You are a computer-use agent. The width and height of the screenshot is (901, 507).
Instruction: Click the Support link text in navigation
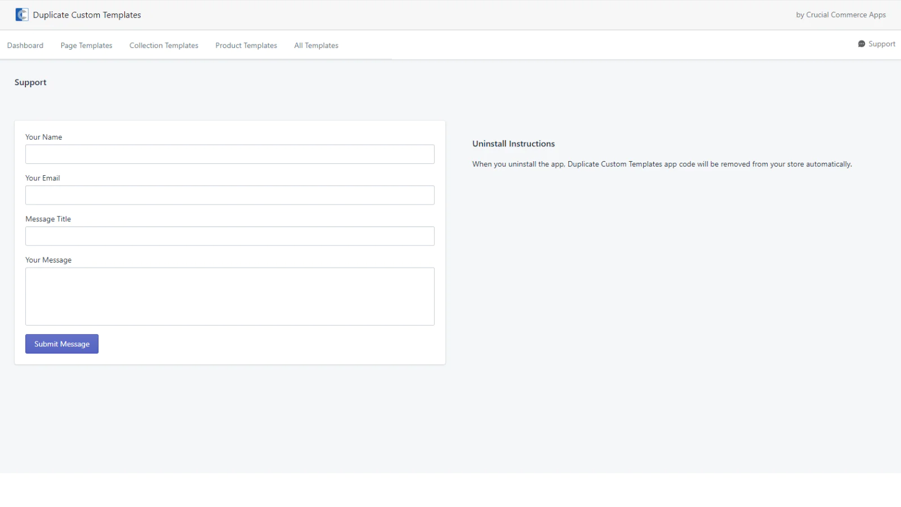[881, 44]
